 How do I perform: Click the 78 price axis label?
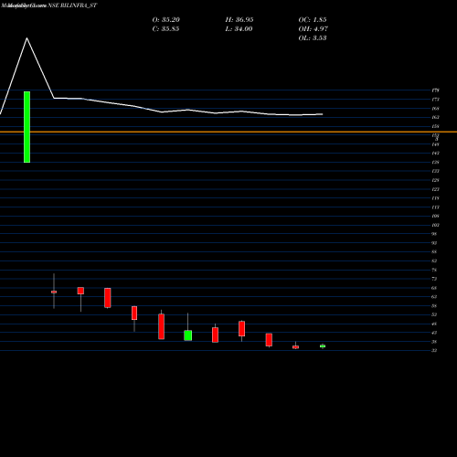pyautogui.click(x=434, y=270)
